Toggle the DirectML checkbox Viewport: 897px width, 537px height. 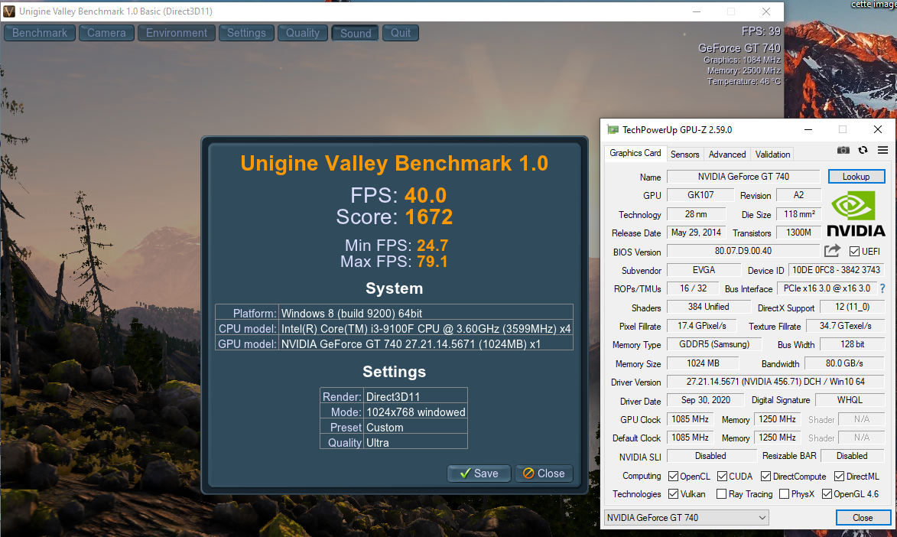point(839,477)
